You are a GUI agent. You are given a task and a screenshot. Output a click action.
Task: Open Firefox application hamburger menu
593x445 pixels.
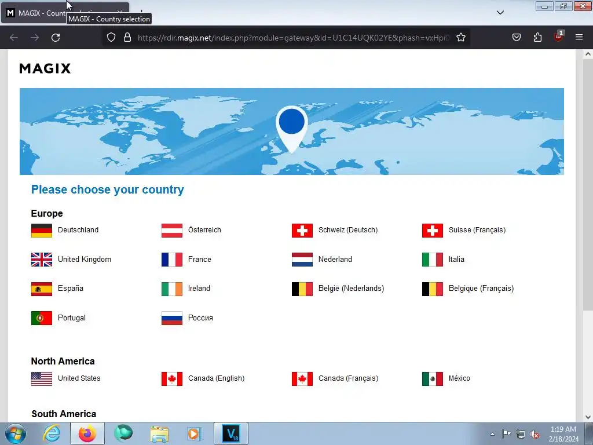[579, 38]
